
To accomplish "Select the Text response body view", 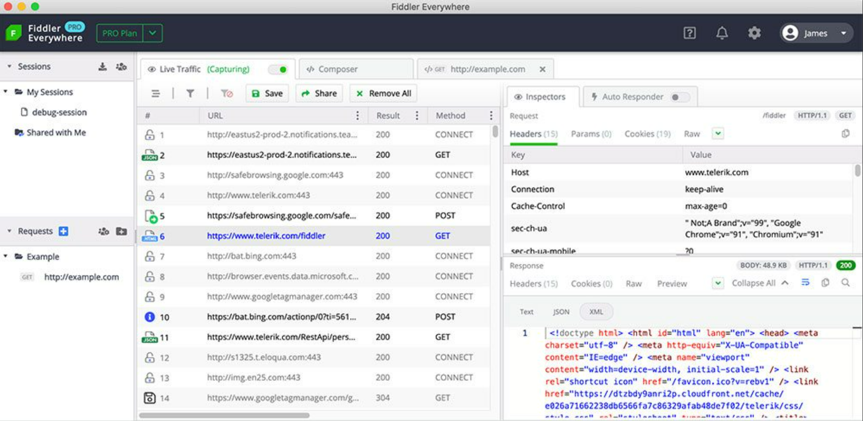I will pyautogui.click(x=526, y=312).
